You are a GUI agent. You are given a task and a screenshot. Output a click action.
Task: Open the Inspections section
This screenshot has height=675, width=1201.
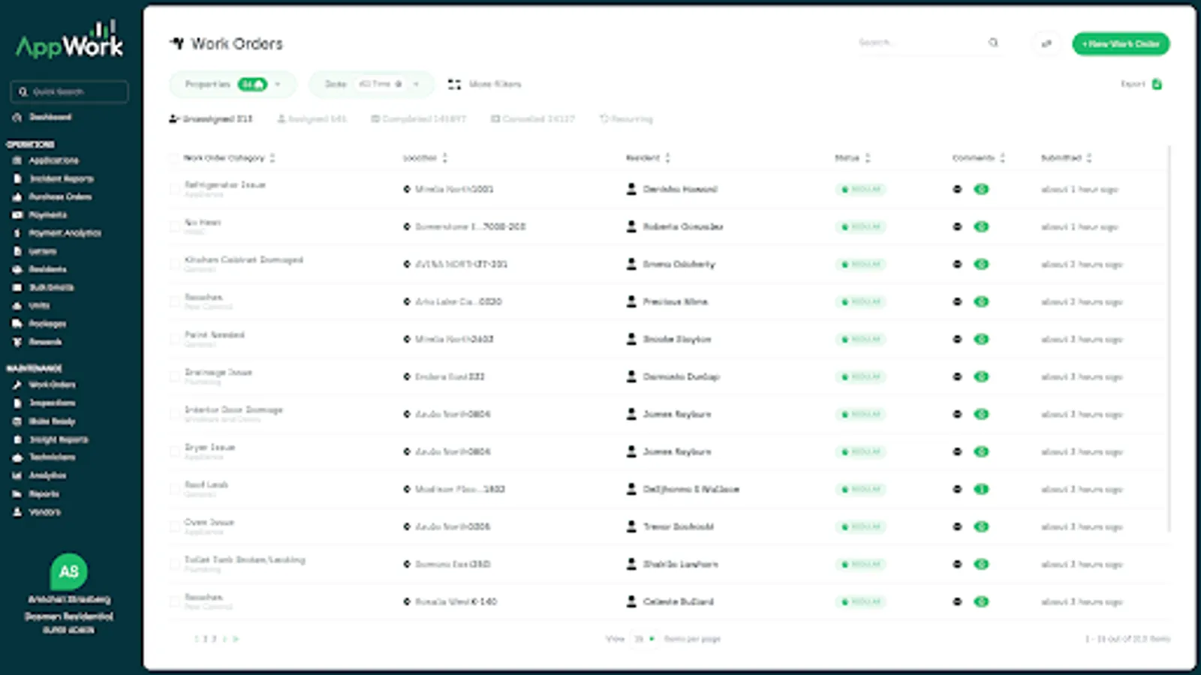click(53, 403)
